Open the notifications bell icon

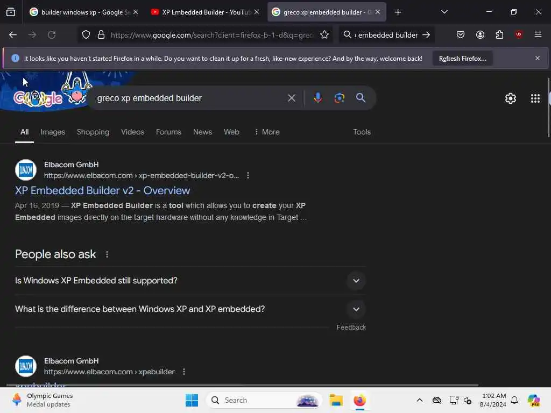514,400
